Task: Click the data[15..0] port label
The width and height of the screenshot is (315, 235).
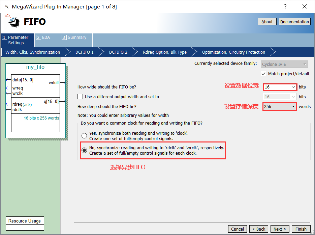Action: pos(23,80)
